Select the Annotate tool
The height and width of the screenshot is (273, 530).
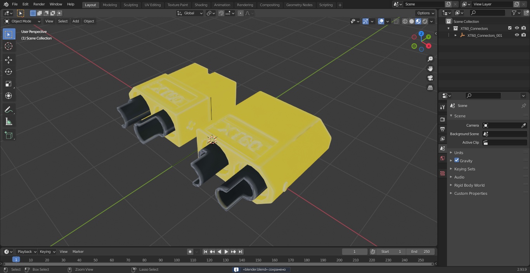click(x=9, y=110)
